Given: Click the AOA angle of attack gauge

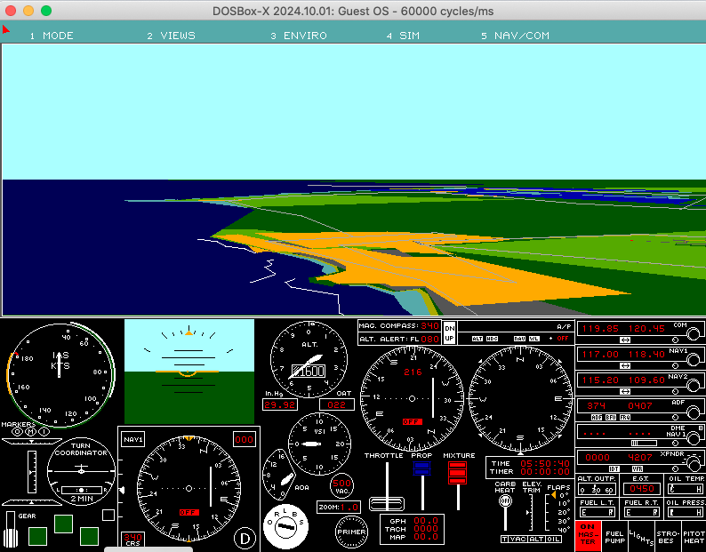Looking at the screenshot, I should click(278, 475).
